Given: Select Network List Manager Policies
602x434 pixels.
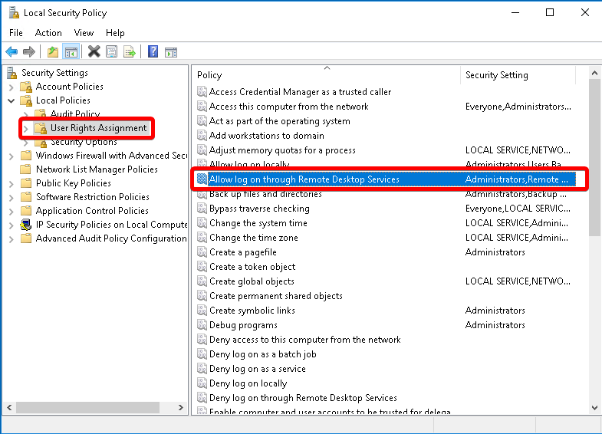Looking at the screenshot, I should (97, 169).
